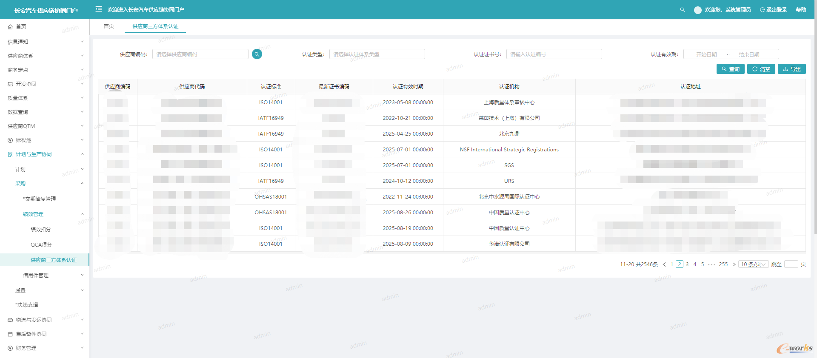Go to page 4 in pagination
817x358 pixels.
point(695,264)
